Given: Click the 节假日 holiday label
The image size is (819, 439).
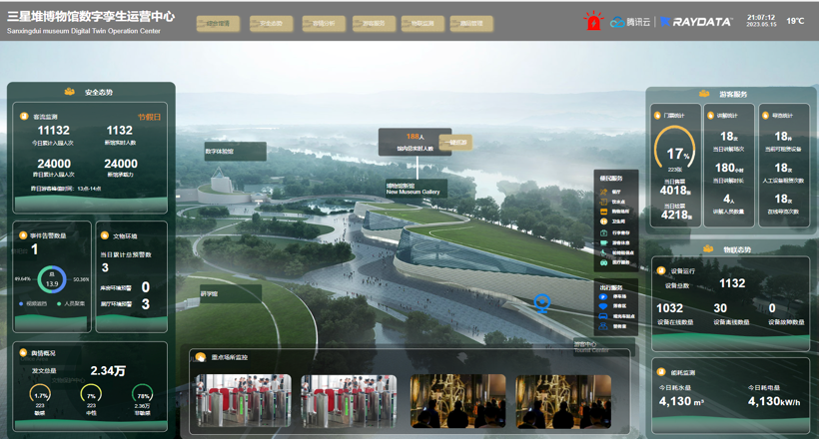Looking at the screenshot, I should [150, 117].
